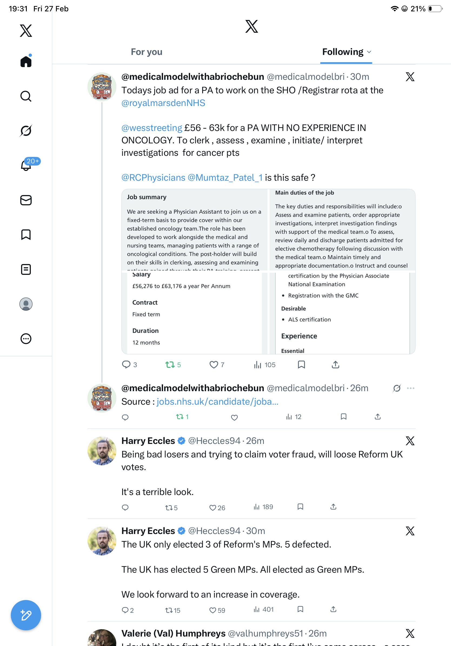Open three-dot menu on Source tweet
The image size is (451, 646).
[410, 388]
